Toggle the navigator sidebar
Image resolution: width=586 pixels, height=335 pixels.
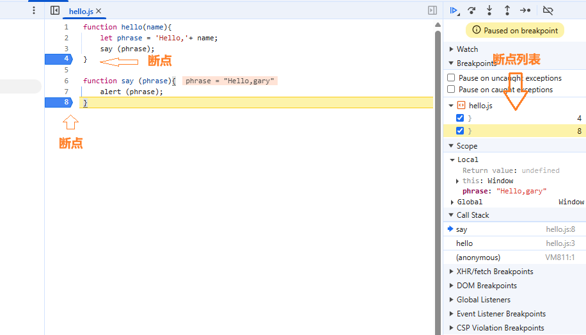click(x=55, y=10)
